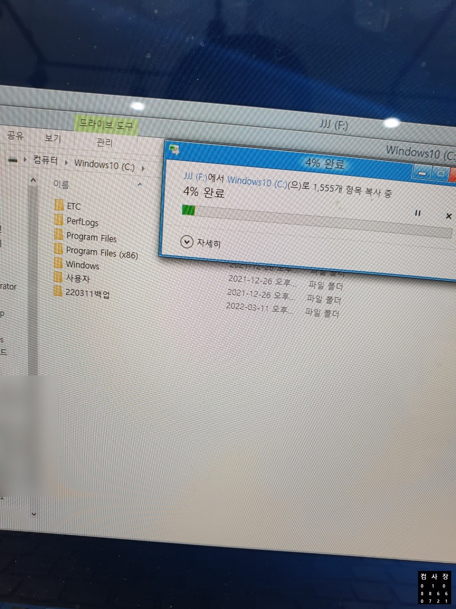Select the ETC folder name

point(74,206)
